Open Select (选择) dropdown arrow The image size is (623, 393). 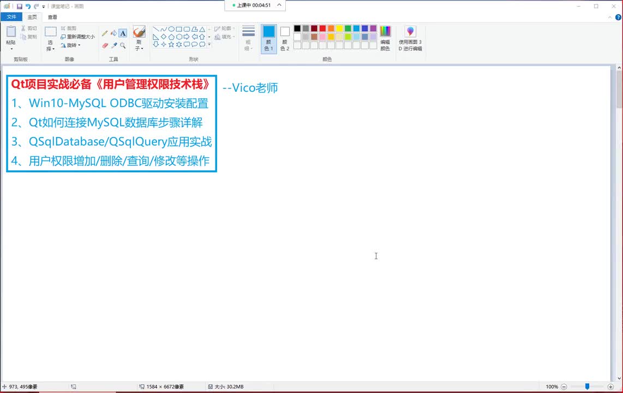[x=53, y=49]
